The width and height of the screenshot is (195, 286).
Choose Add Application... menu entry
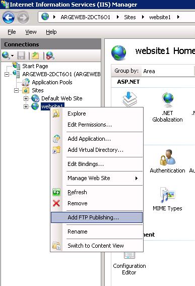(x=97, y=139)
